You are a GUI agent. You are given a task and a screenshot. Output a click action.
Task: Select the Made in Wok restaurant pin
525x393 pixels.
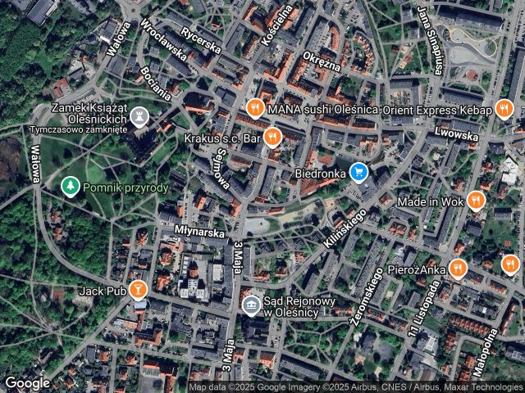[476, 201]
